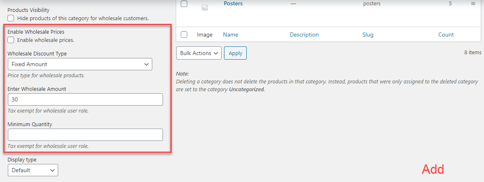Check the Posters row checkbox
Image resolution: width=484 pixels, height=182 pixels.
coord(184,4)
